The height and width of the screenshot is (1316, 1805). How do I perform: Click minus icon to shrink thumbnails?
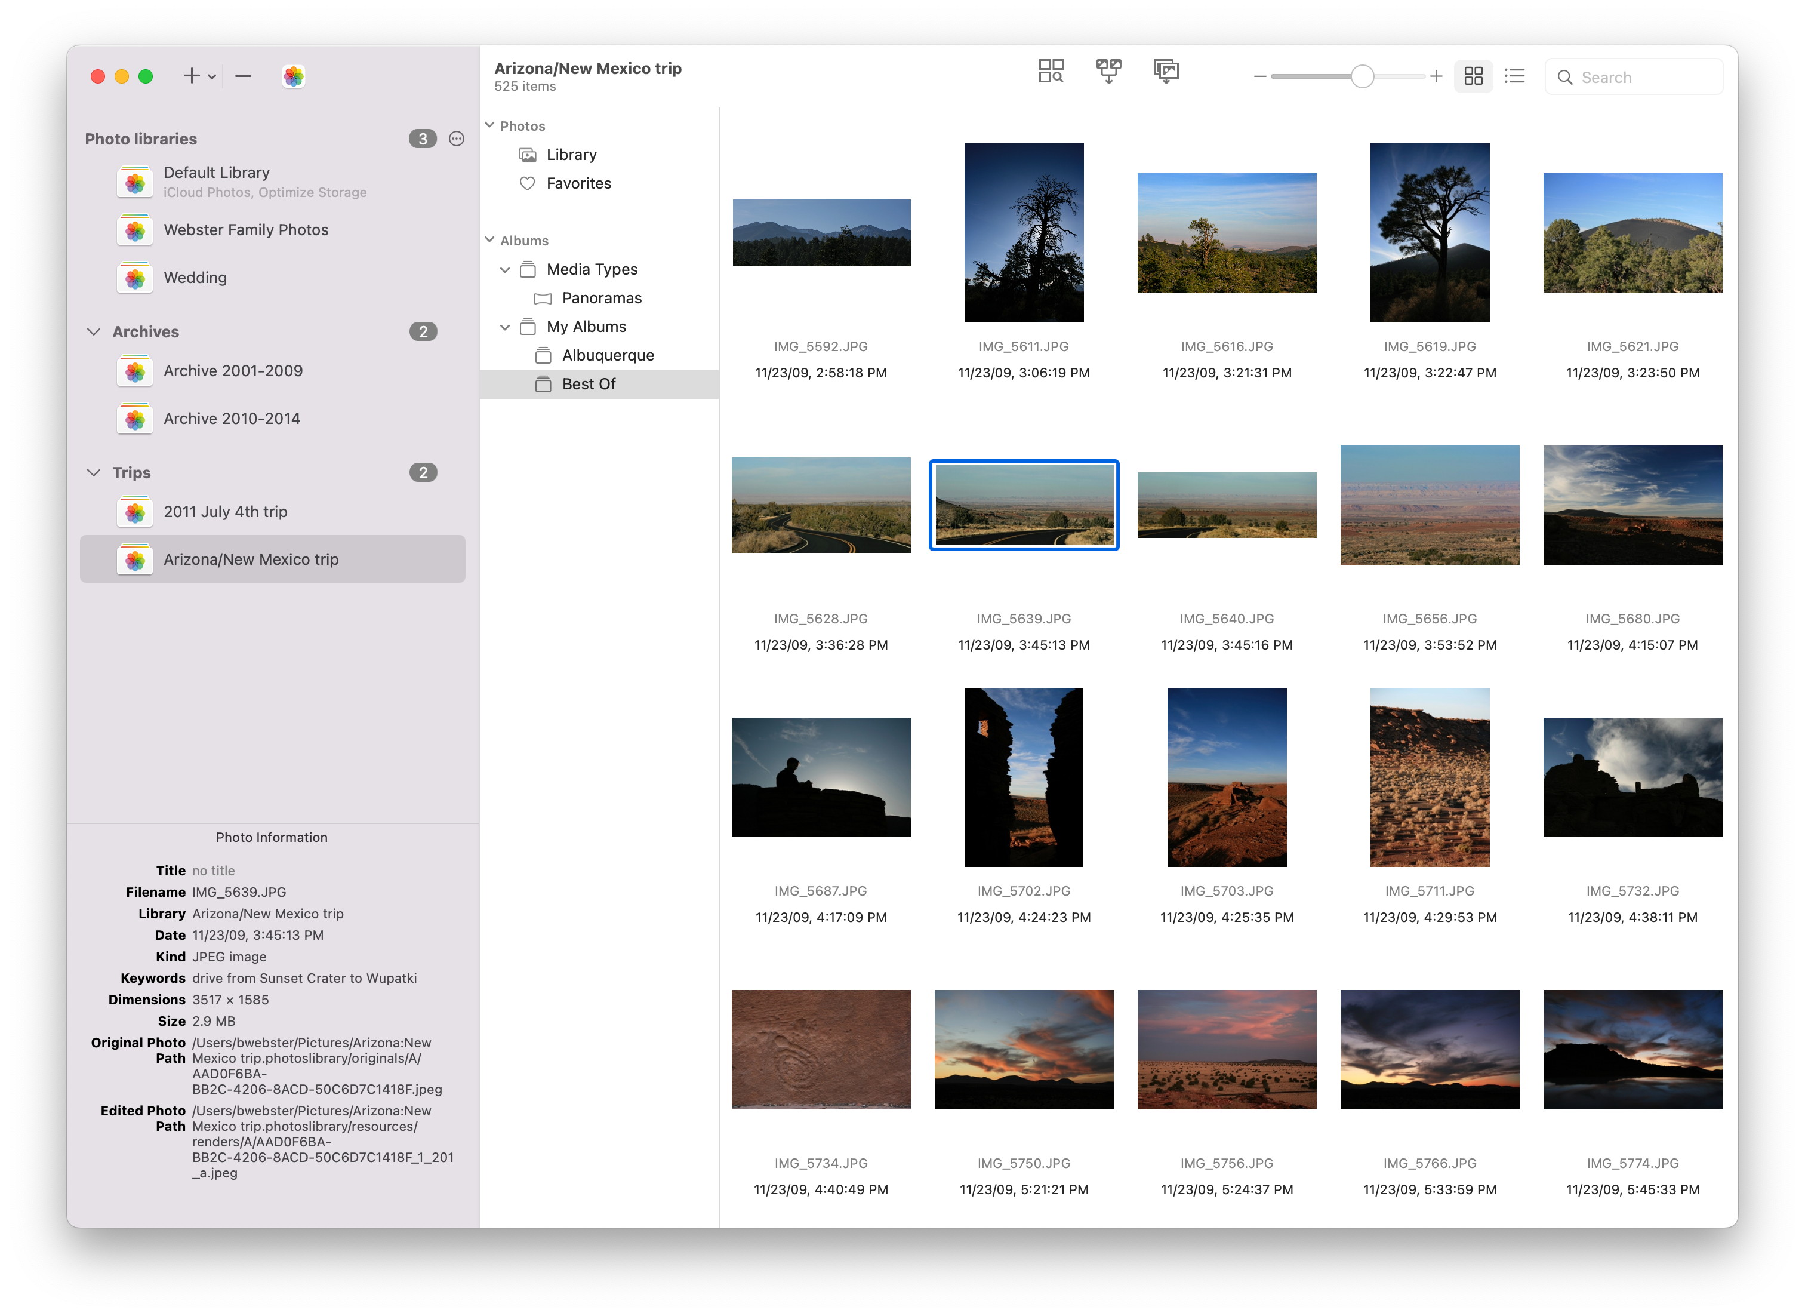(1259, 76)
